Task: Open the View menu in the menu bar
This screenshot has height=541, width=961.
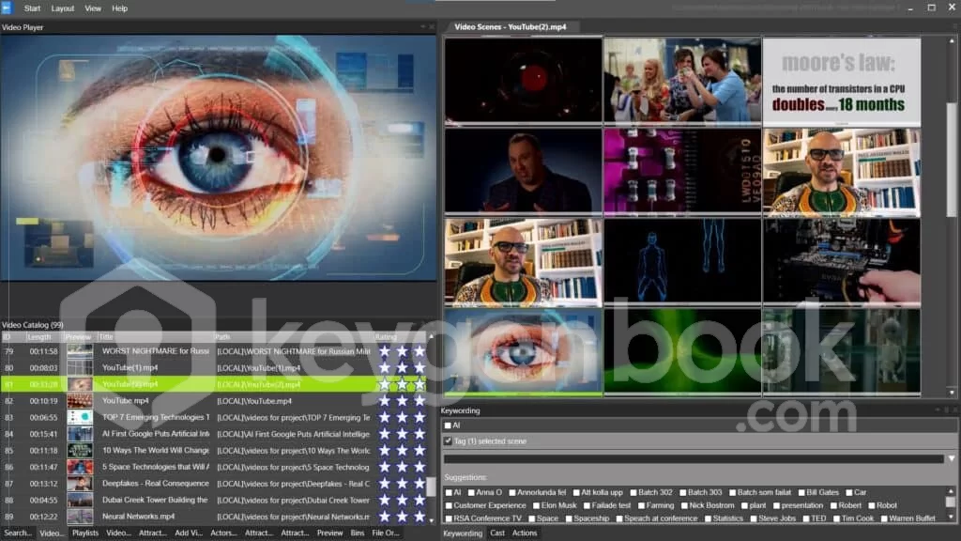Action: point(93,8)
